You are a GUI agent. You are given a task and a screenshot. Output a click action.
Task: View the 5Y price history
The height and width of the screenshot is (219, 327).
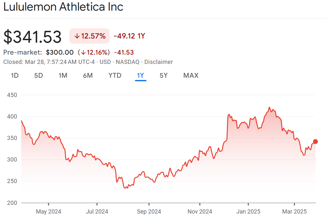click(x=163, y=75)
